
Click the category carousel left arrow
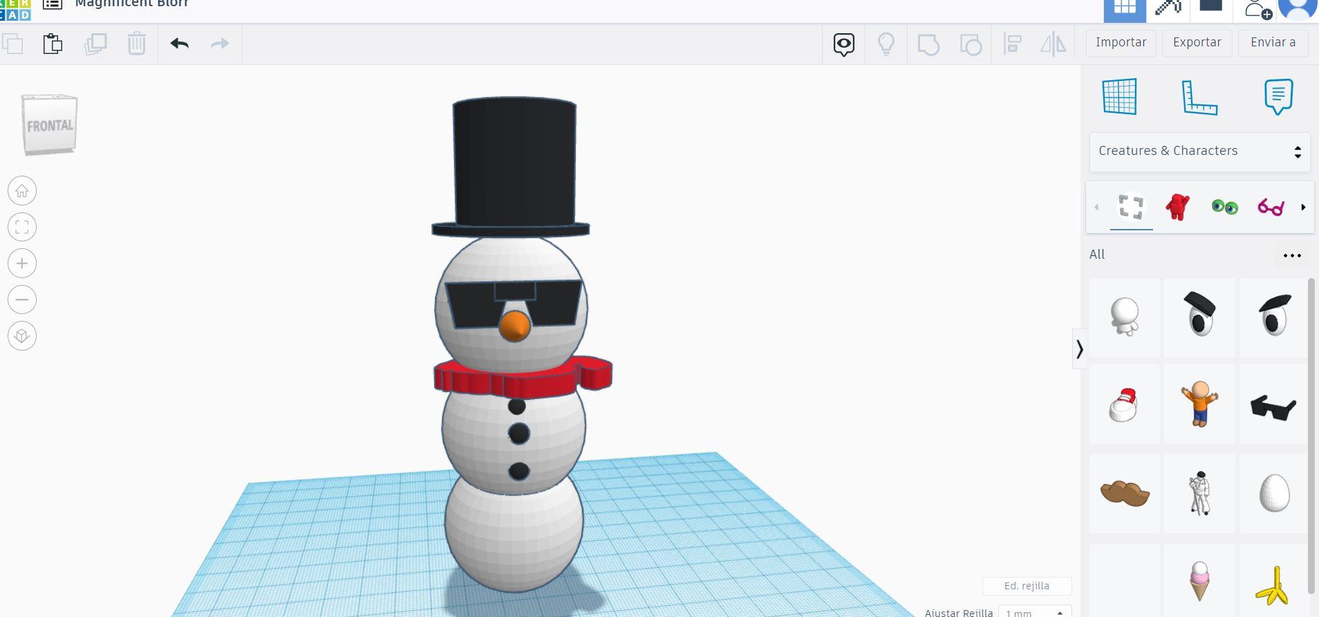(x=1096, y=207)
